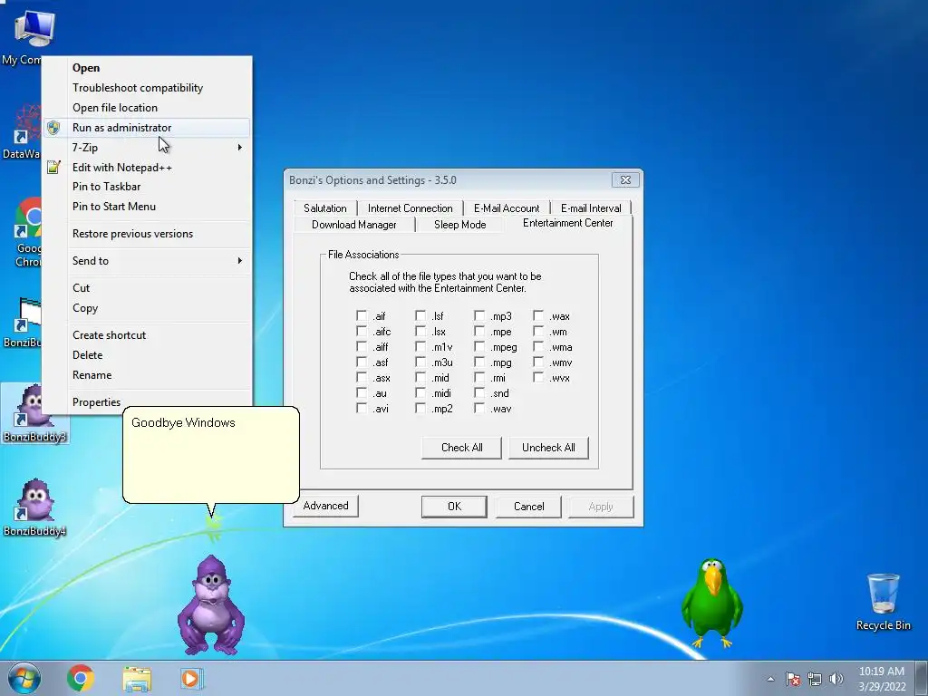
Task: Open the Recycle Bin icon
Action: pos(883,602)
